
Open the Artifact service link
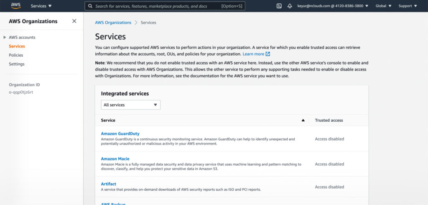point(109,184)
